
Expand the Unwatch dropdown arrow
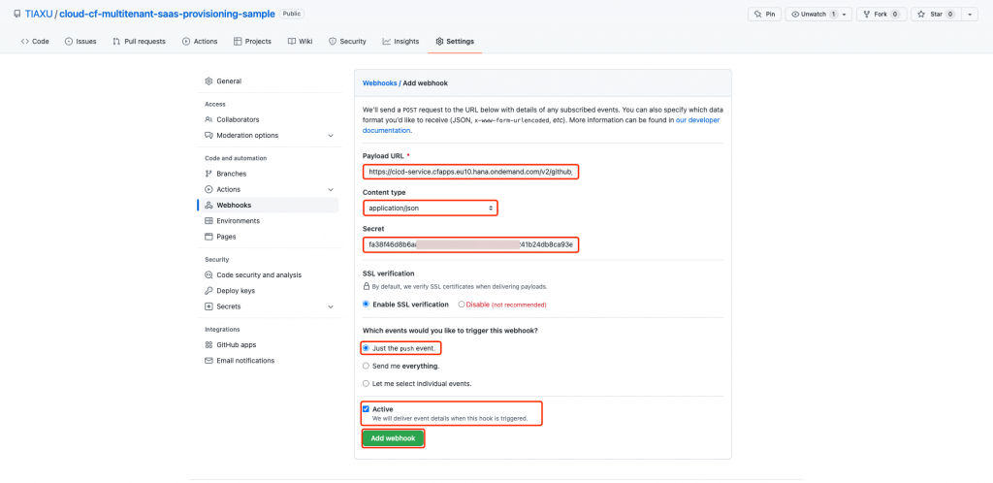(x=845, y=14)
